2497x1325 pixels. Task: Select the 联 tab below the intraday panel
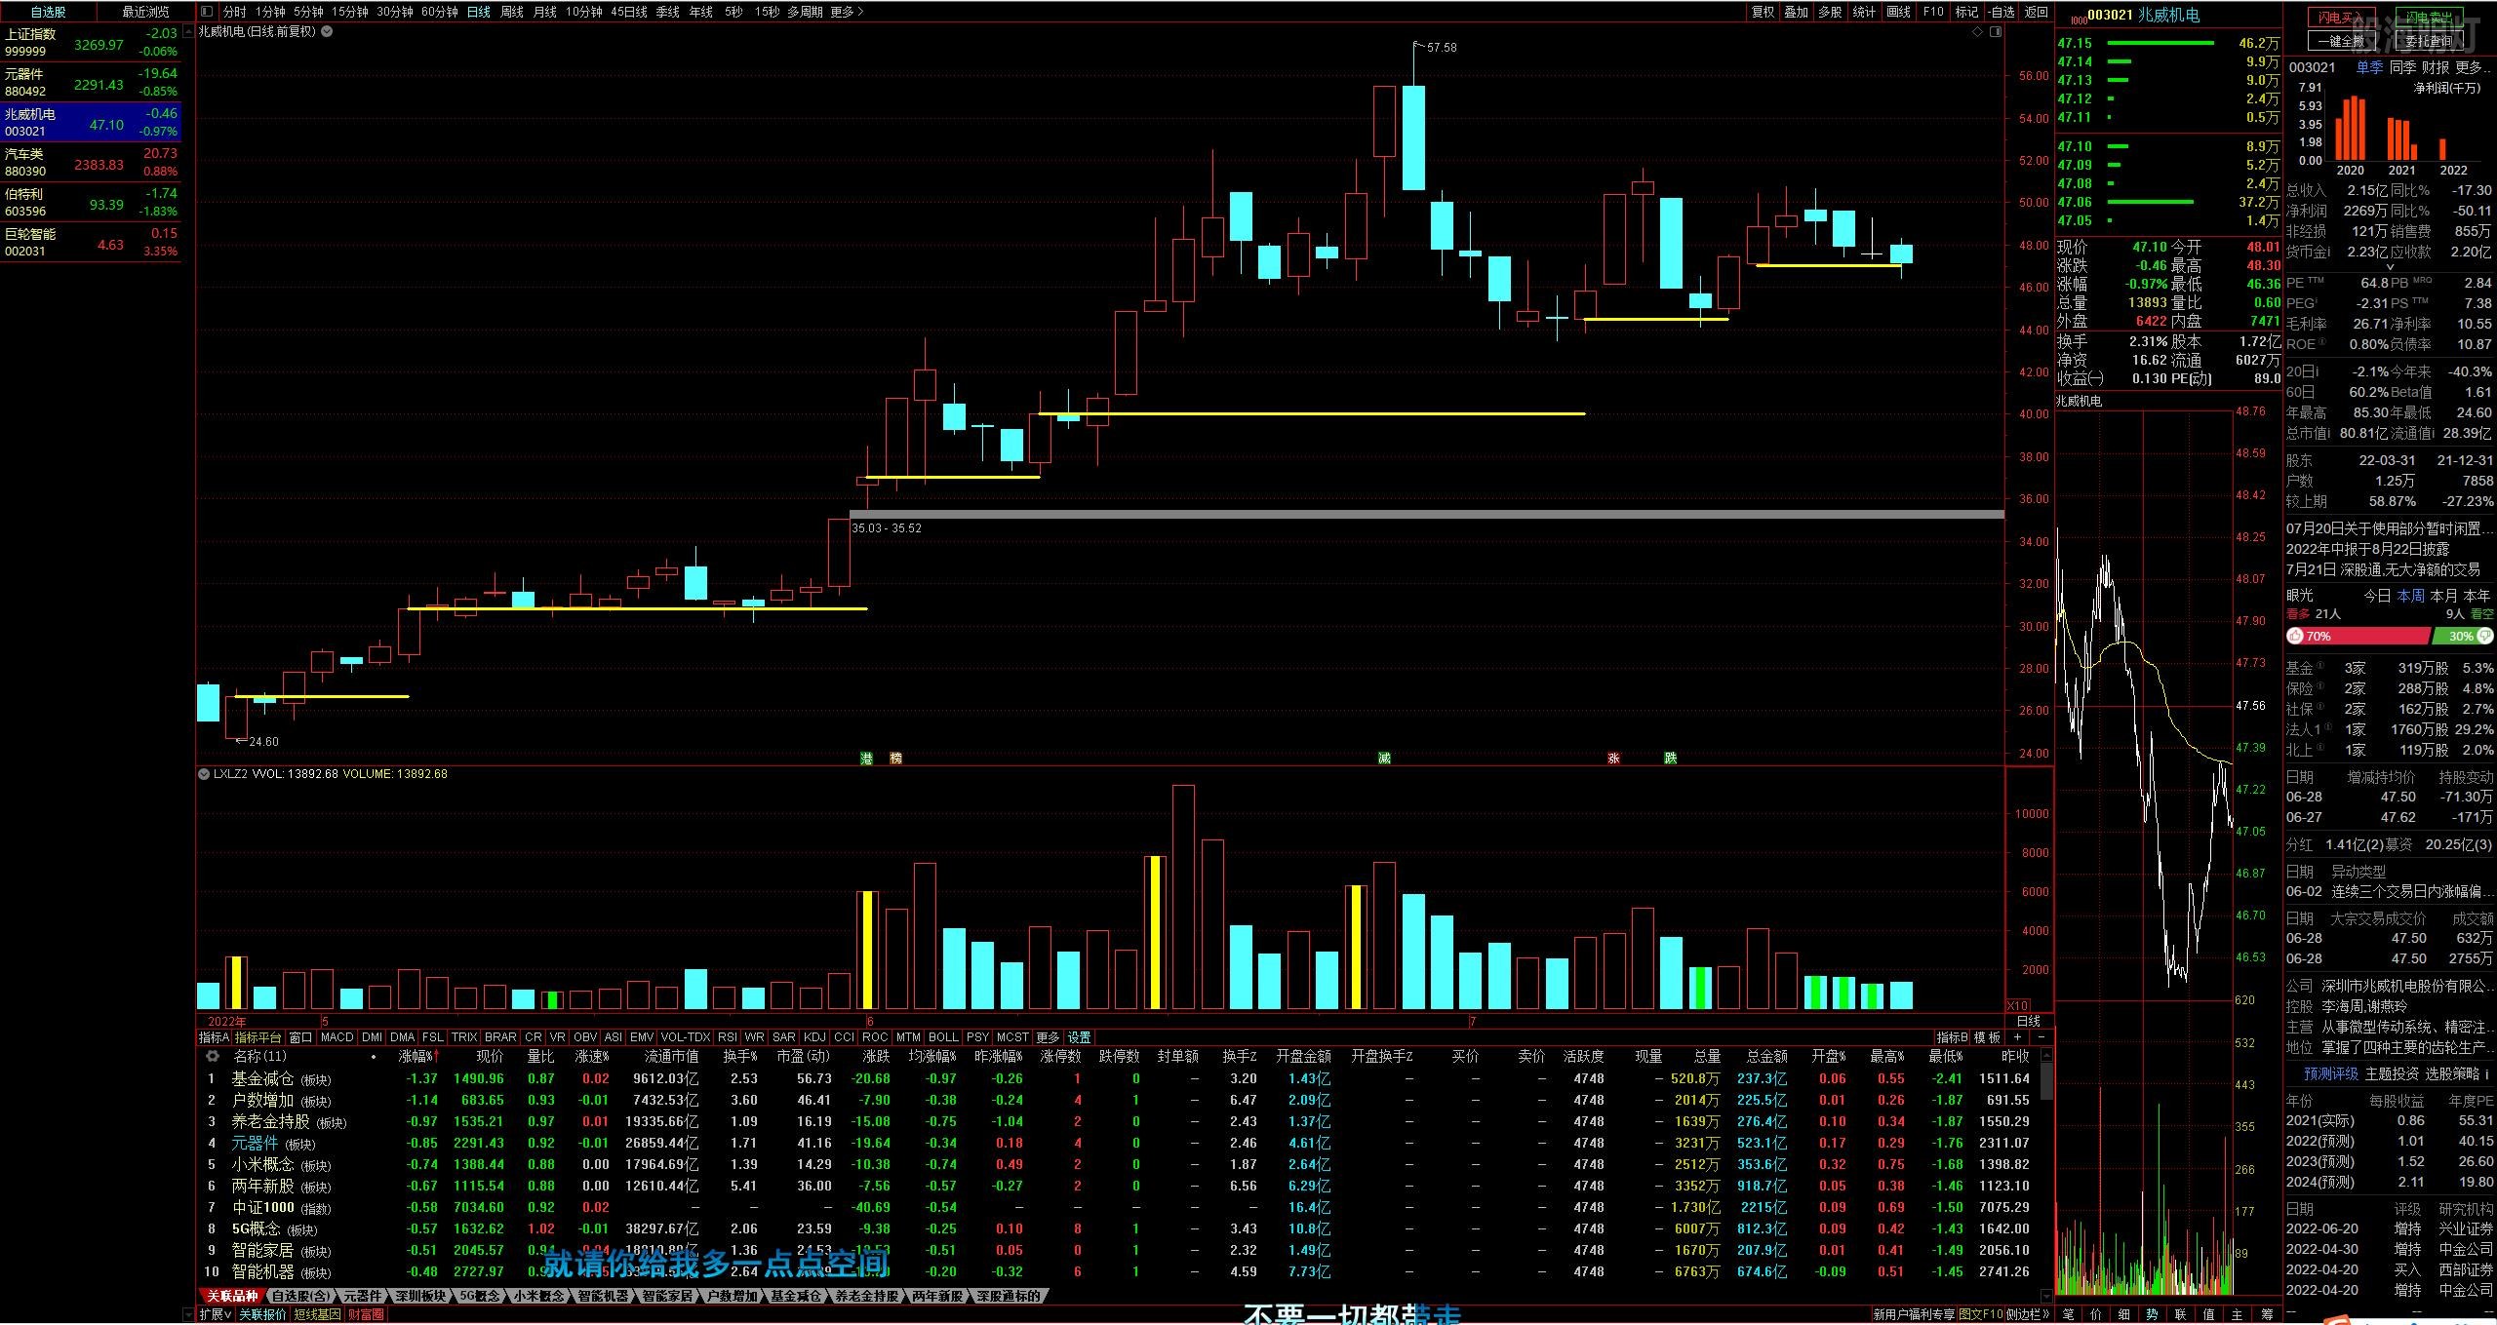point(2181,1314)
